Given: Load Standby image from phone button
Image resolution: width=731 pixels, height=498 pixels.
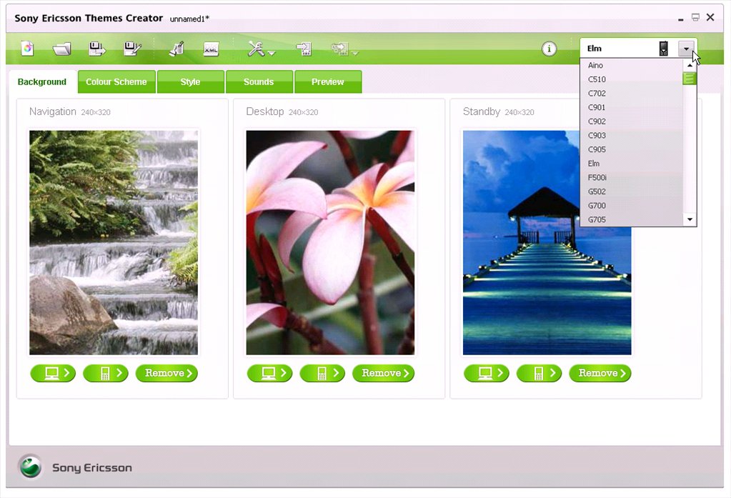Looking at the screenshot, I should (539, 373).
